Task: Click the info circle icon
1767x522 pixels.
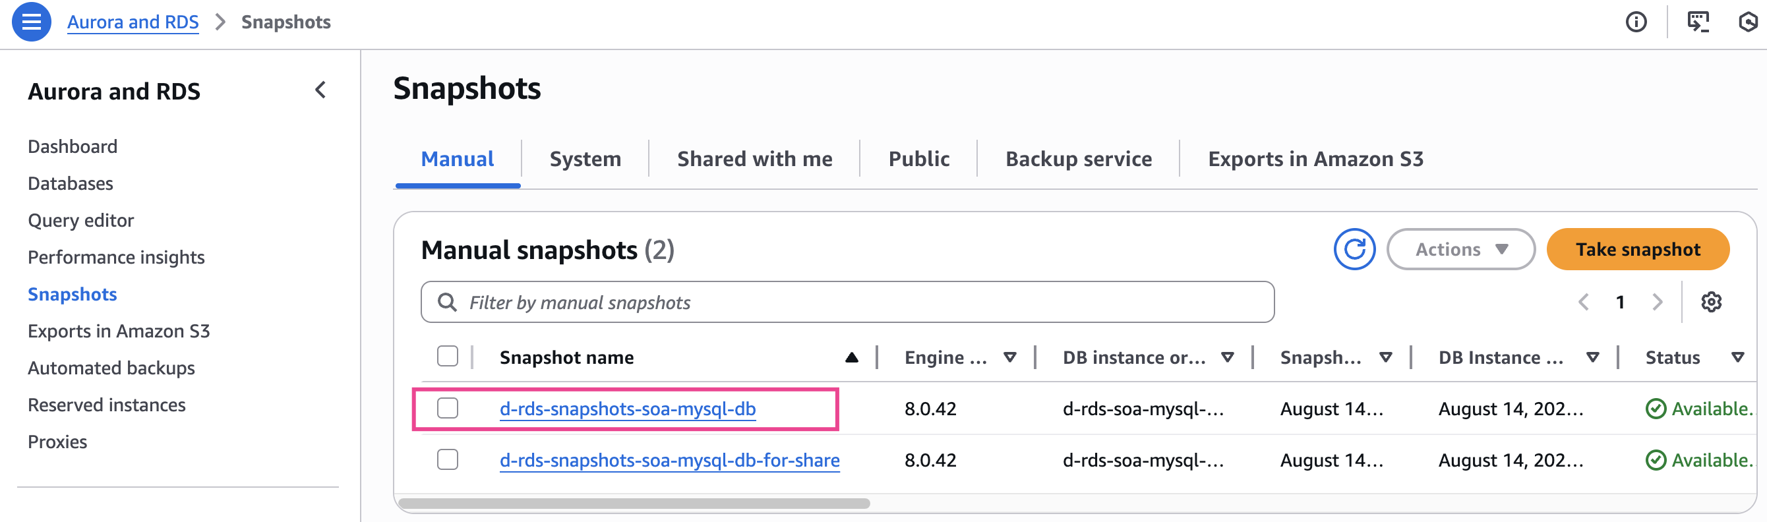Action: click(1636, 22)
